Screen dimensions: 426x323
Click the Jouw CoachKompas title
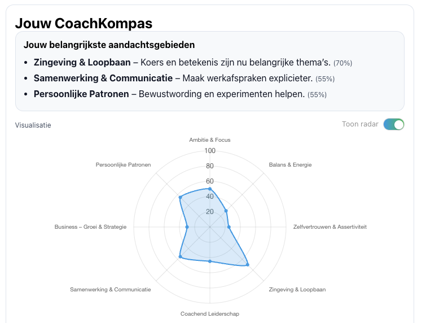[x=84, y=23]
